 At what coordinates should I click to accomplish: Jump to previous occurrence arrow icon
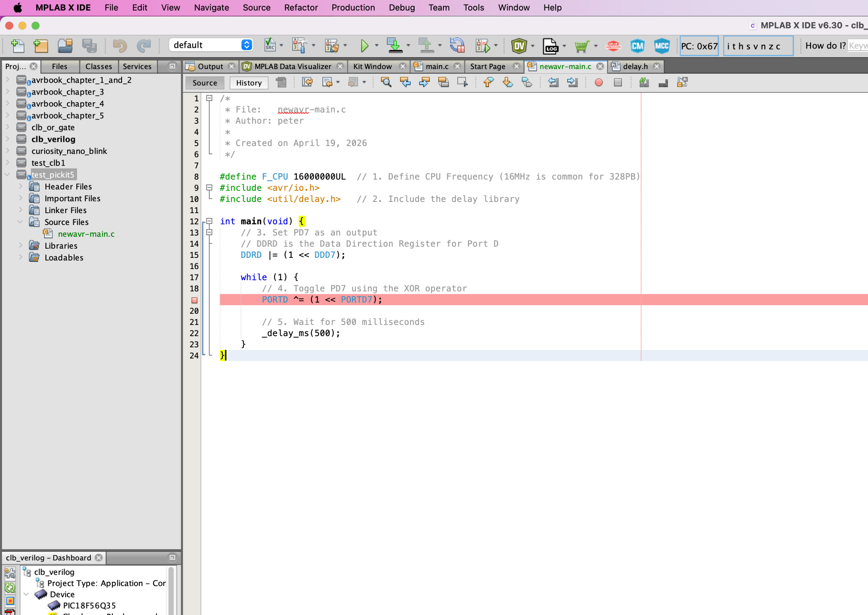[405, 82]
